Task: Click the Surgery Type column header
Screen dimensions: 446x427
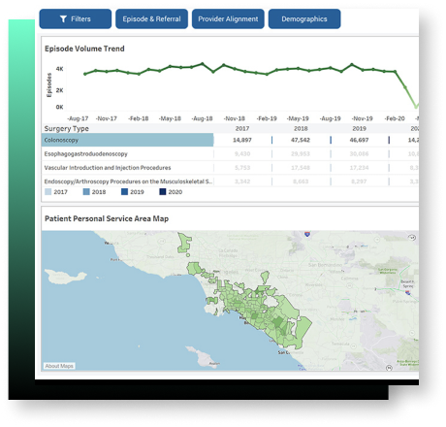Action: (67, 128)
